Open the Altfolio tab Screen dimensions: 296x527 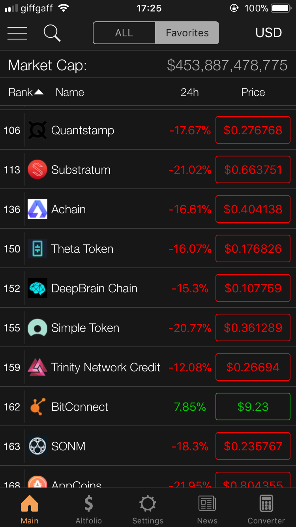tap(89, 509)
